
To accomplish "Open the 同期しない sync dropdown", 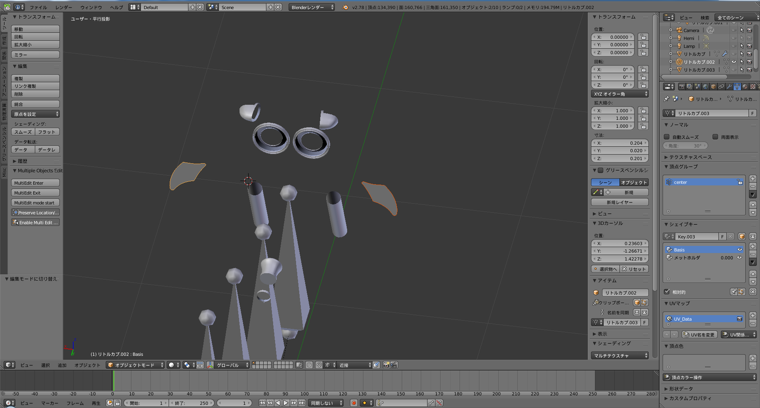I will [x=326, y=403].
